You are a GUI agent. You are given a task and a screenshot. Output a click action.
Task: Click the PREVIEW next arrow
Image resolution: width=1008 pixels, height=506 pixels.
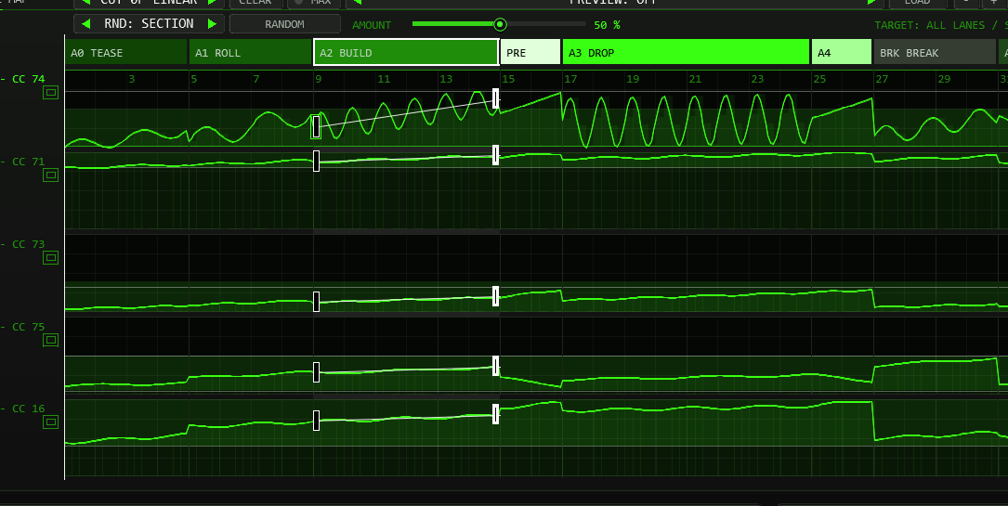(872, 2)
